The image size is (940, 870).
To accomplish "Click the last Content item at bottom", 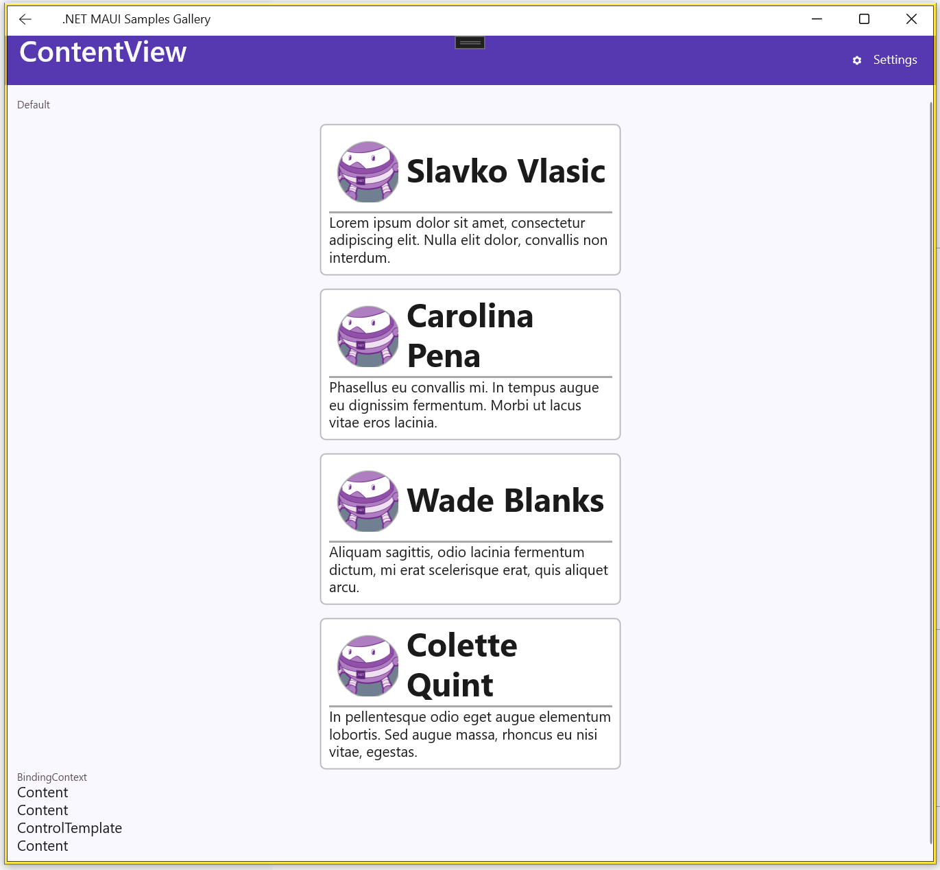I will [x=43, y=846].
